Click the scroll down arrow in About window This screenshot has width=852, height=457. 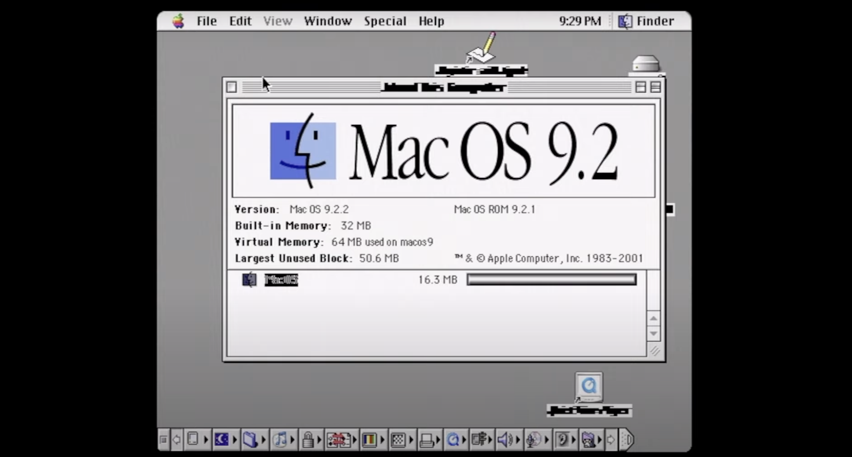click(x=653, y=333)
